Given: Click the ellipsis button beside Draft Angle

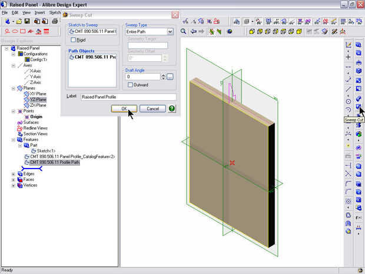Looking at the screenshot, I should [x=170, y=77].
